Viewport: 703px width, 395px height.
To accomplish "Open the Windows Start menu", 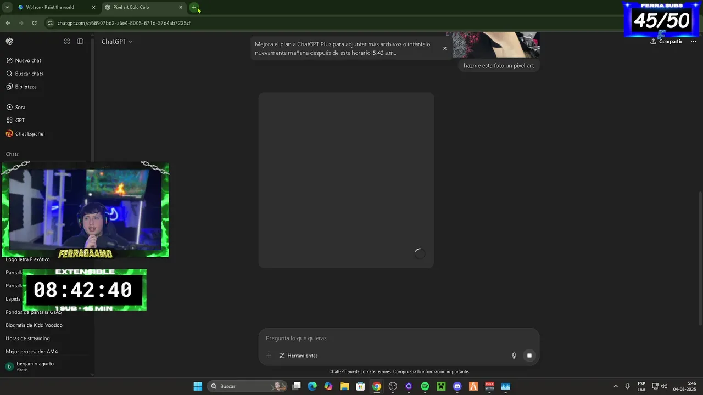I will pos(198,386).
